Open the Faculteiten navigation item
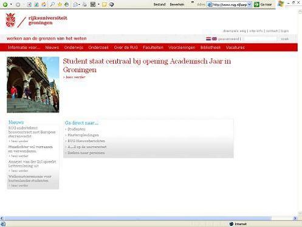The width and height of the screenshot is (302, 227). [x=153, y=47]
